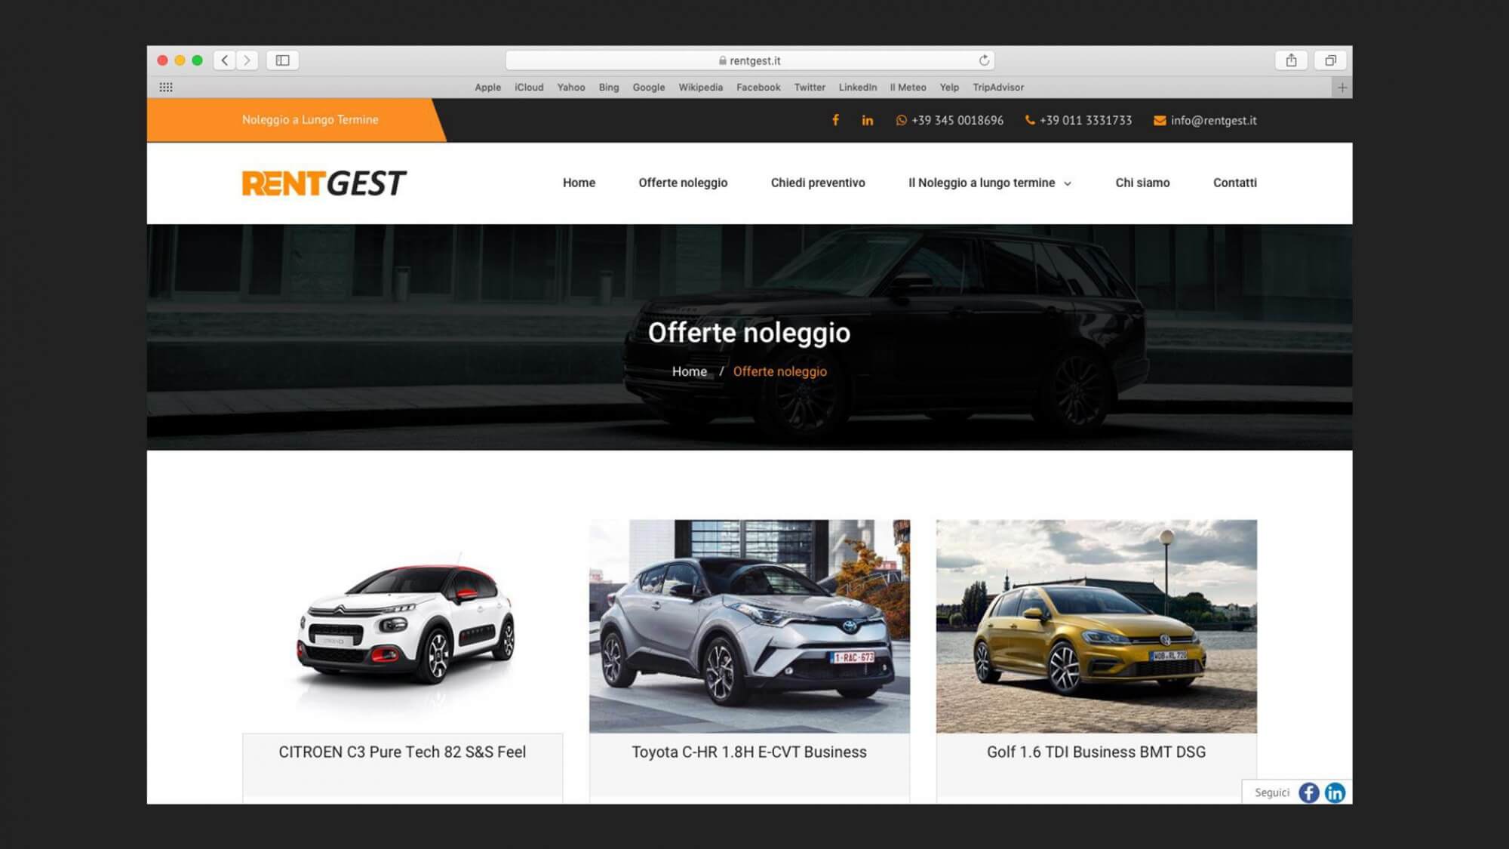Click CITROEN C3 Pure Tech 82 S&S Feel title
Screen dimensions: 1509x849
pos(402,752)
